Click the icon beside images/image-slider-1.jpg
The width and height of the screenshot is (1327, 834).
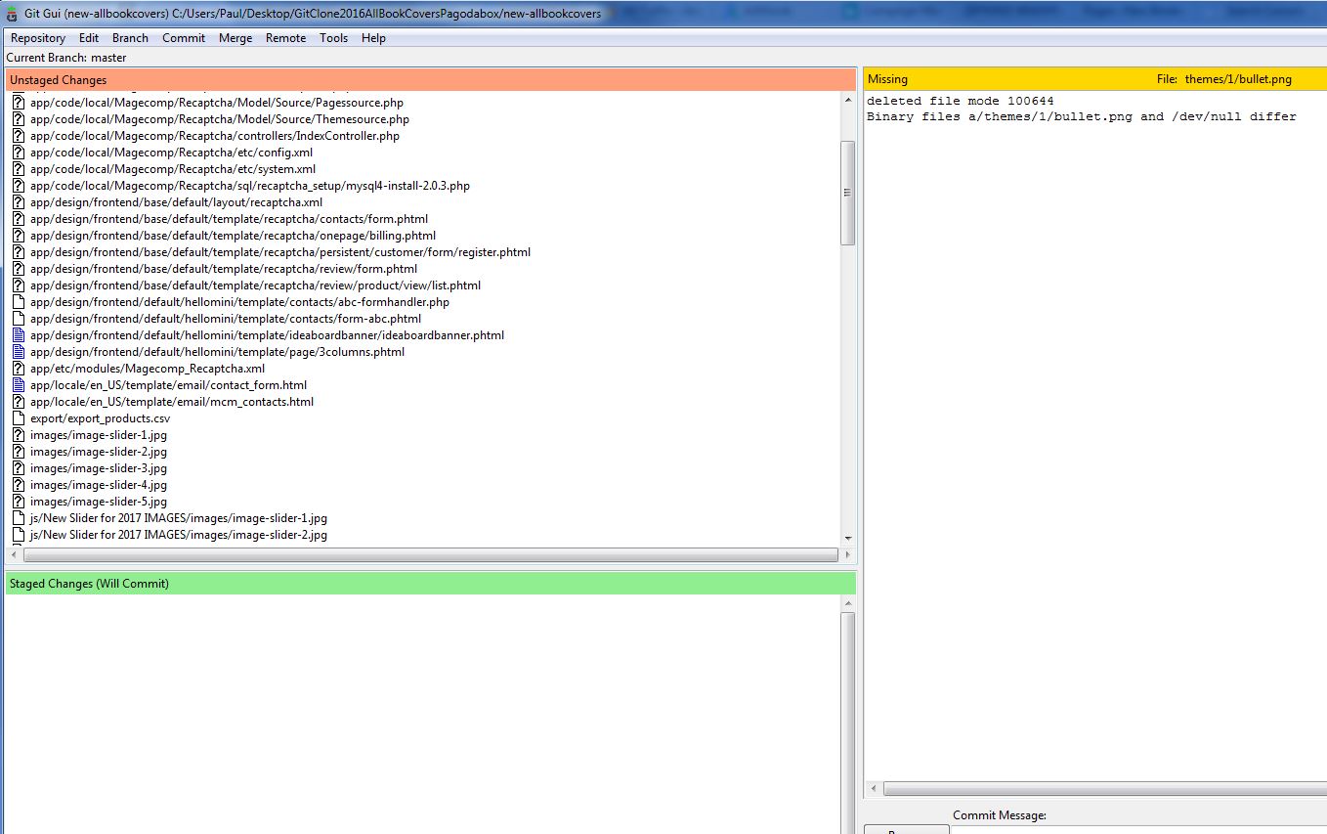click(x=18, y=435)
